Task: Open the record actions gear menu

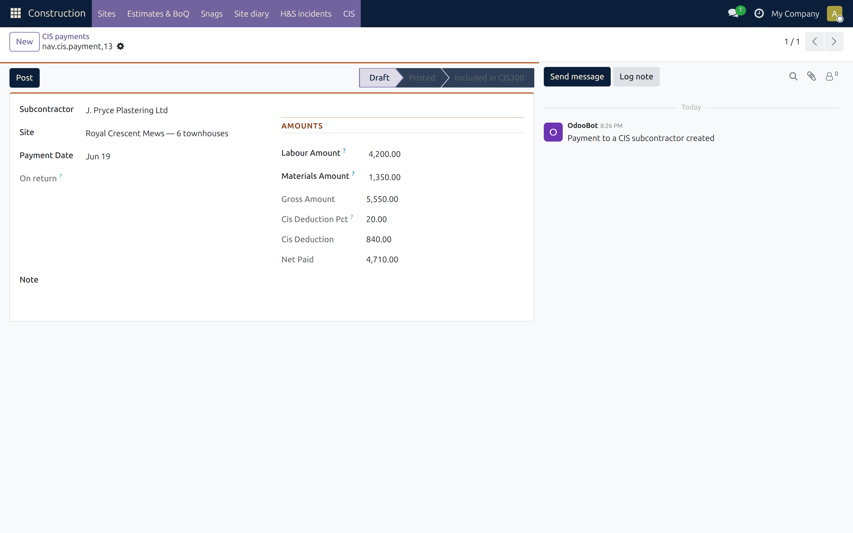Action: point(120,46)
